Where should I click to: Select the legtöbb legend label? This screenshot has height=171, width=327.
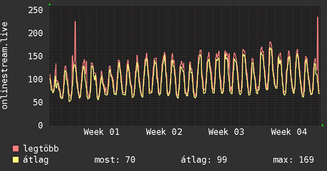41,149
